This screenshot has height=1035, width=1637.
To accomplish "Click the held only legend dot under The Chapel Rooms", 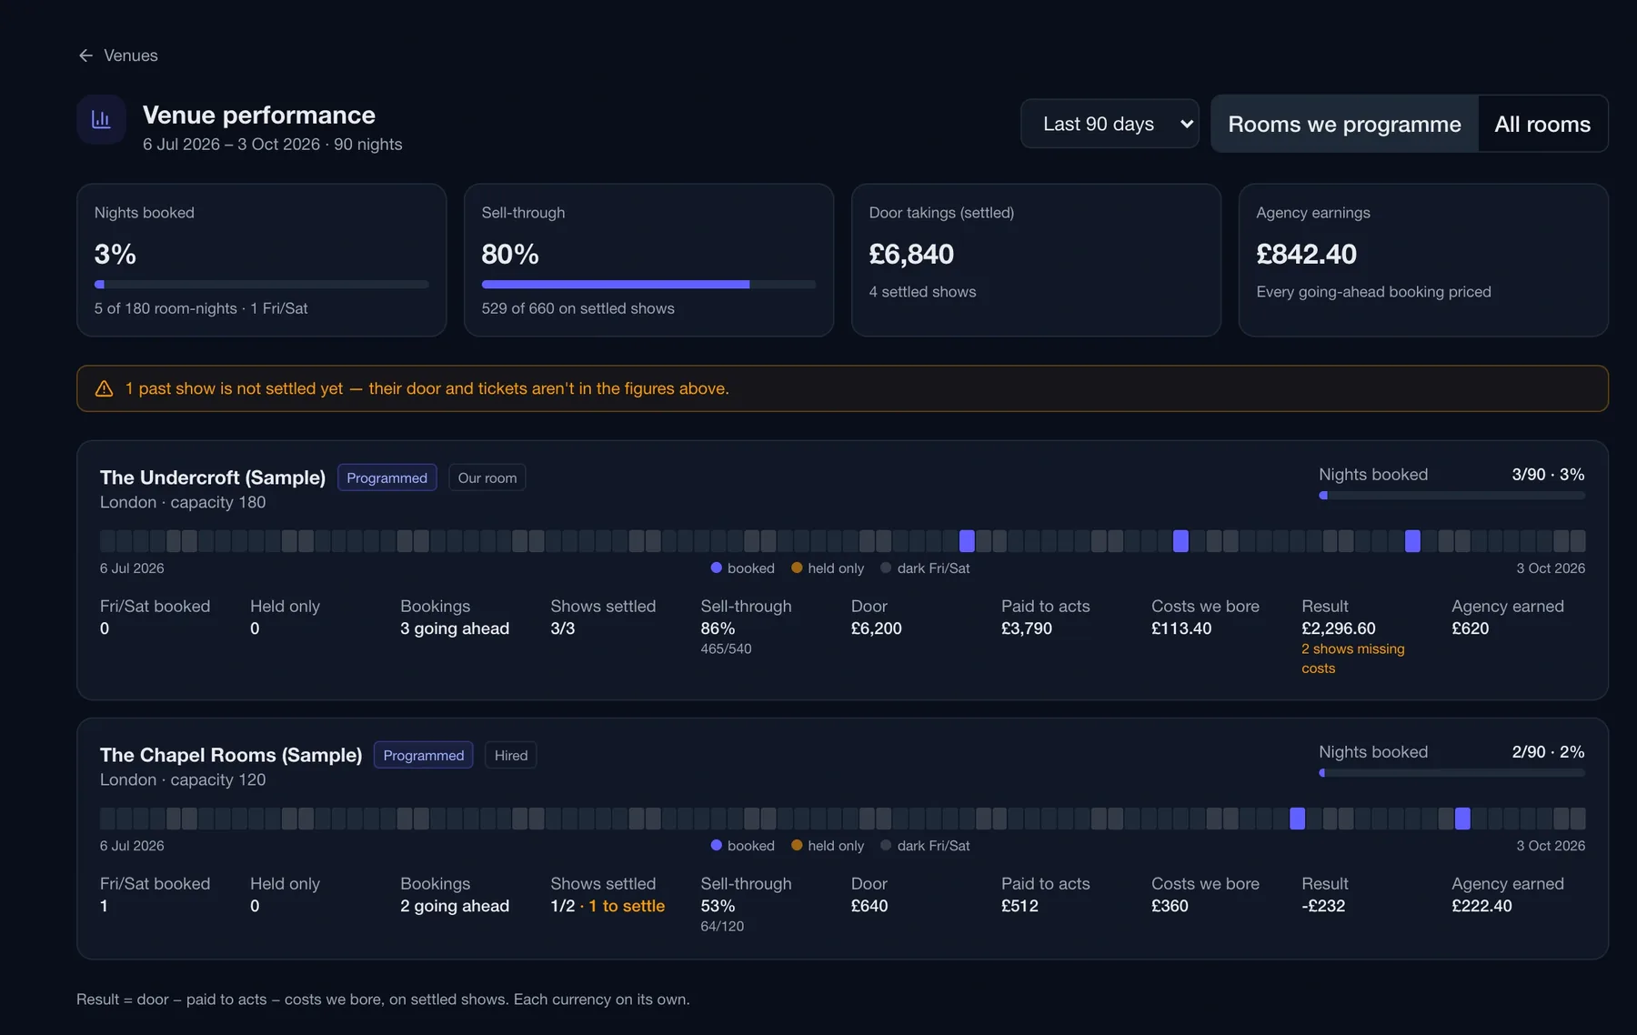I will point(797,845).
